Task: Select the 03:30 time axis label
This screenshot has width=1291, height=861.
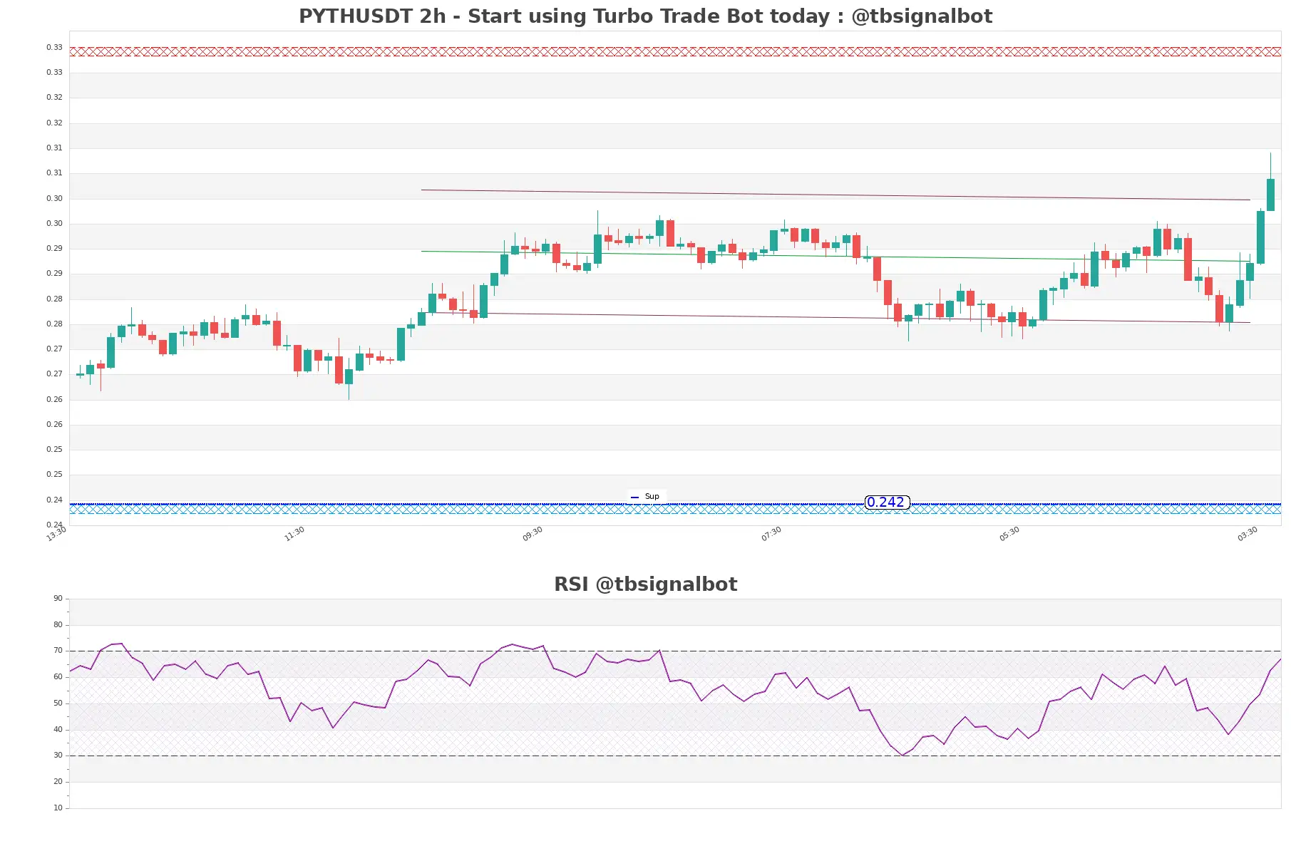Action: pos(1248,534)
